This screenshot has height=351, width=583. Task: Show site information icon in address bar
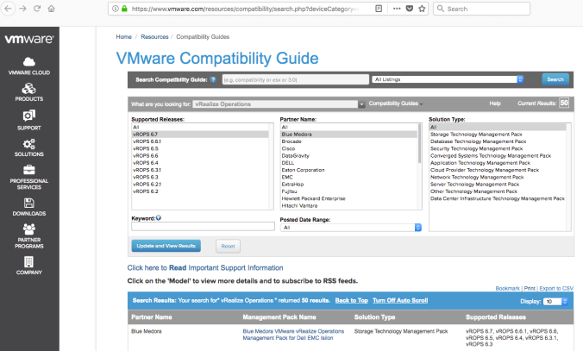116,9
